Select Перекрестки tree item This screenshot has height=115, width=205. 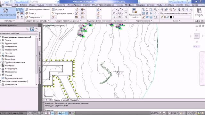pos(11,72)
